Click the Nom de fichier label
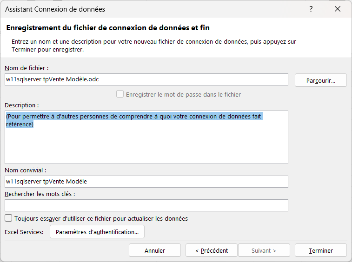 27,68
